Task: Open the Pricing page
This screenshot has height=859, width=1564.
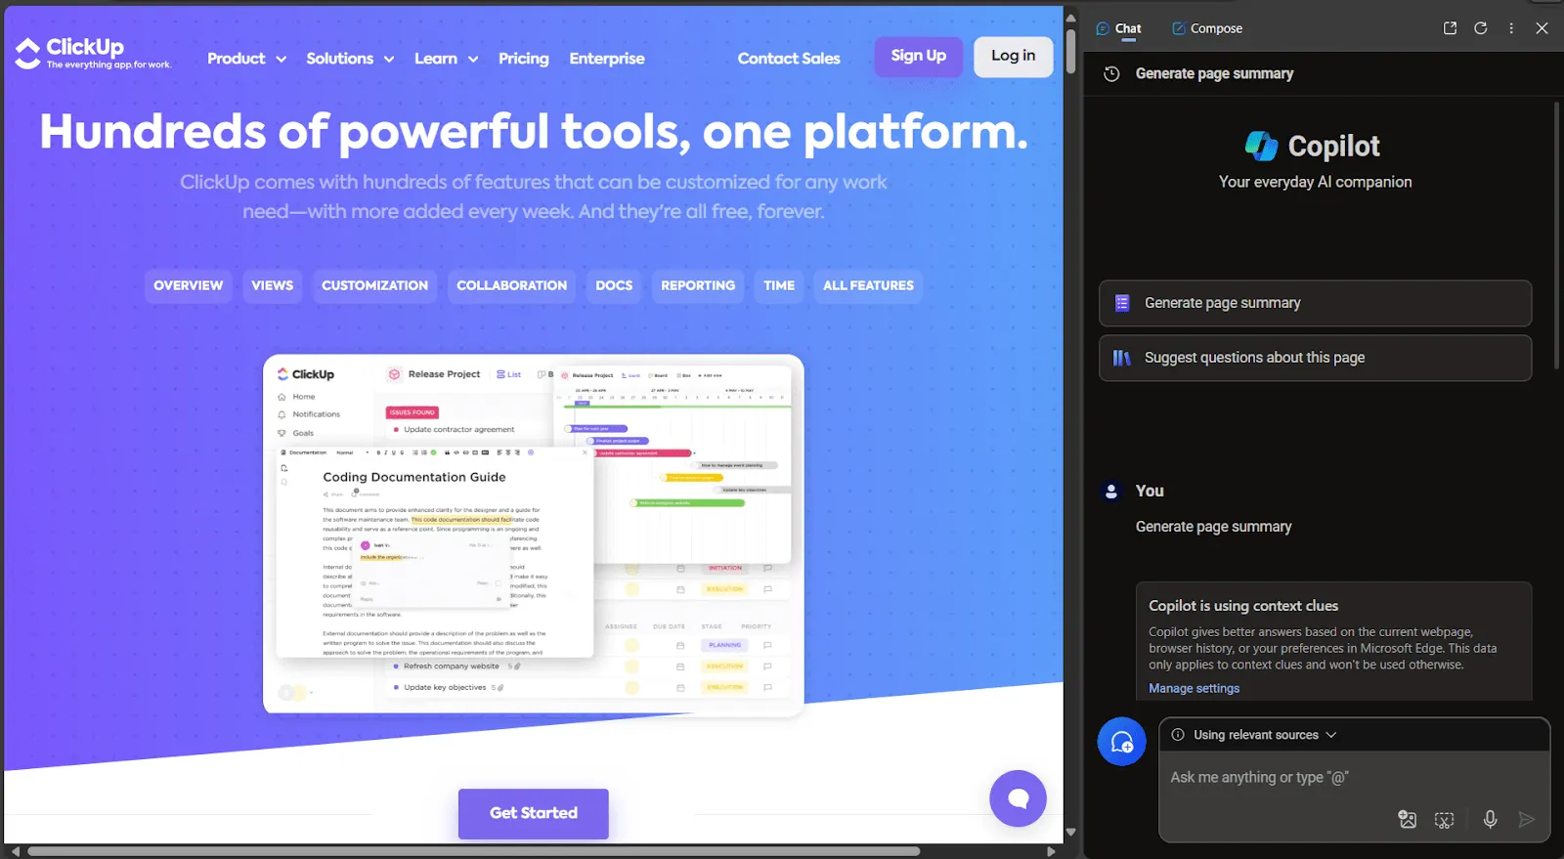Action: pyautogui.click(x=523, y=59)
